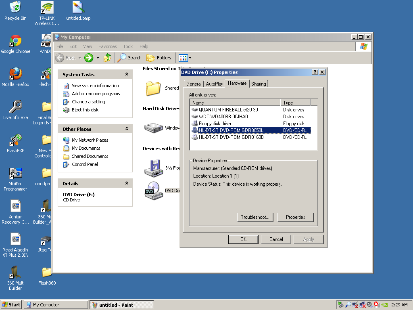The image size is (413, 310).
Task: Open the Help menu
Action: pos(144,46)
